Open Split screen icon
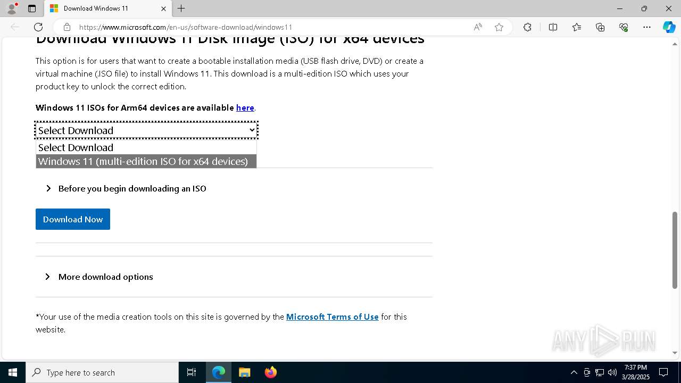The height and width of the screenshot is (383, 681). 553,27
